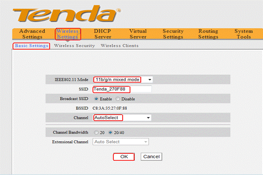Image resolution: width=263 pixels, height=175 pixels.
Task: Switch to Security Settings tab
Action: (173, 34)
